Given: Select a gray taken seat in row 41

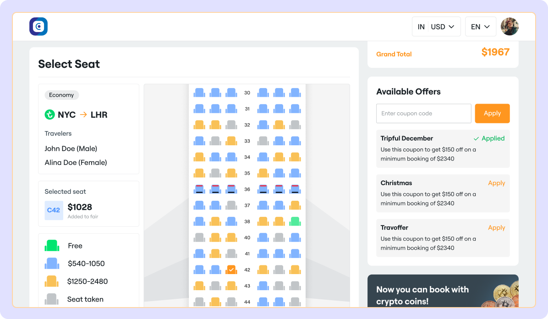Looking at the screenshot, I should [x=231, y=253].
